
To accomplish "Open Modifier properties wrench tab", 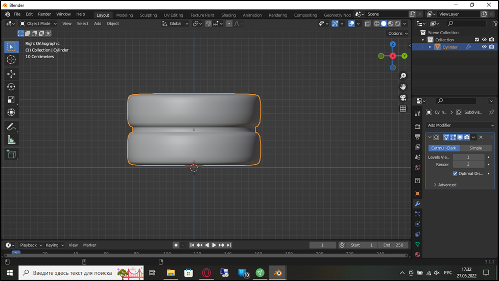I will pyautogui.click(x=417, y=204).
